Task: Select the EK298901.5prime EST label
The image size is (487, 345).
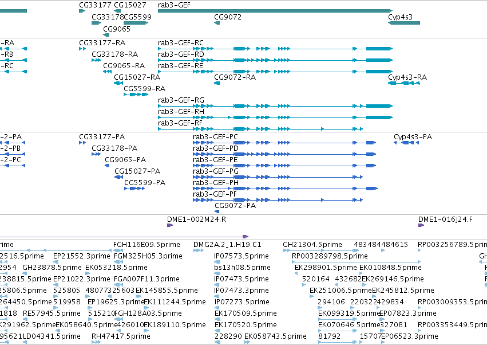Action: [326, 268]
